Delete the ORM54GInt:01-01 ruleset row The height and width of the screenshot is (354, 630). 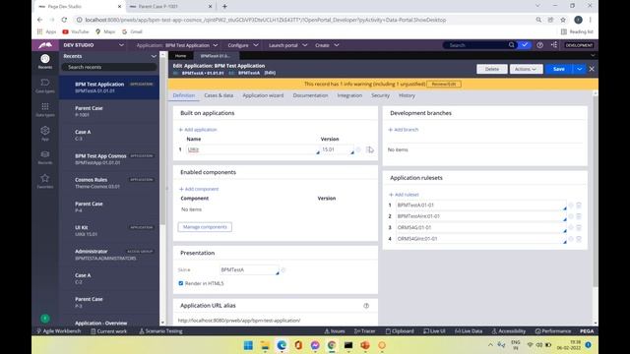point(579,239)
